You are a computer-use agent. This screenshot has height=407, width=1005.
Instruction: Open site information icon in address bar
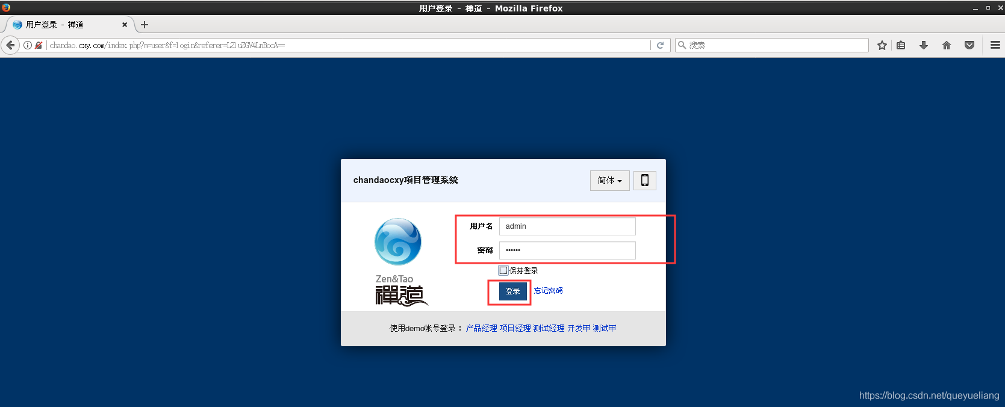tap(28, 45)
